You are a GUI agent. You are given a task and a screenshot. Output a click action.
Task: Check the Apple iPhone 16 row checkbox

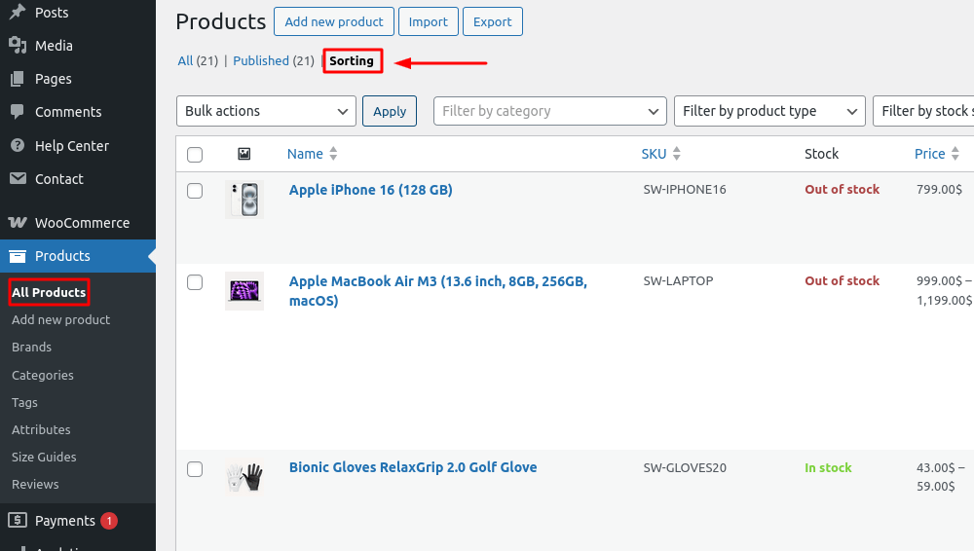tap(195, 191)
